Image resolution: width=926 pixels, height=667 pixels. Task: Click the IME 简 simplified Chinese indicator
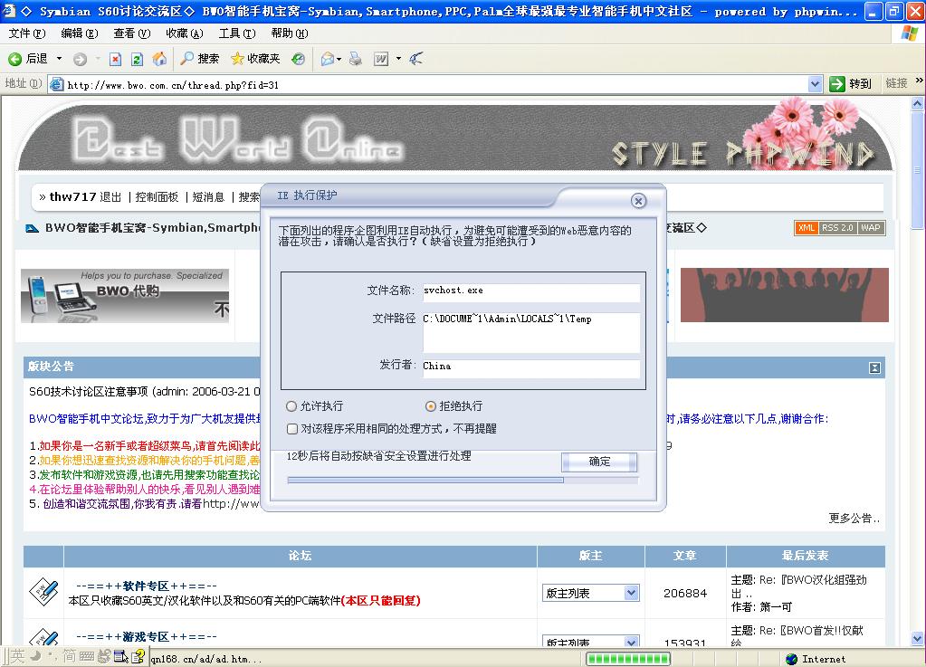(x=69, y=656)
